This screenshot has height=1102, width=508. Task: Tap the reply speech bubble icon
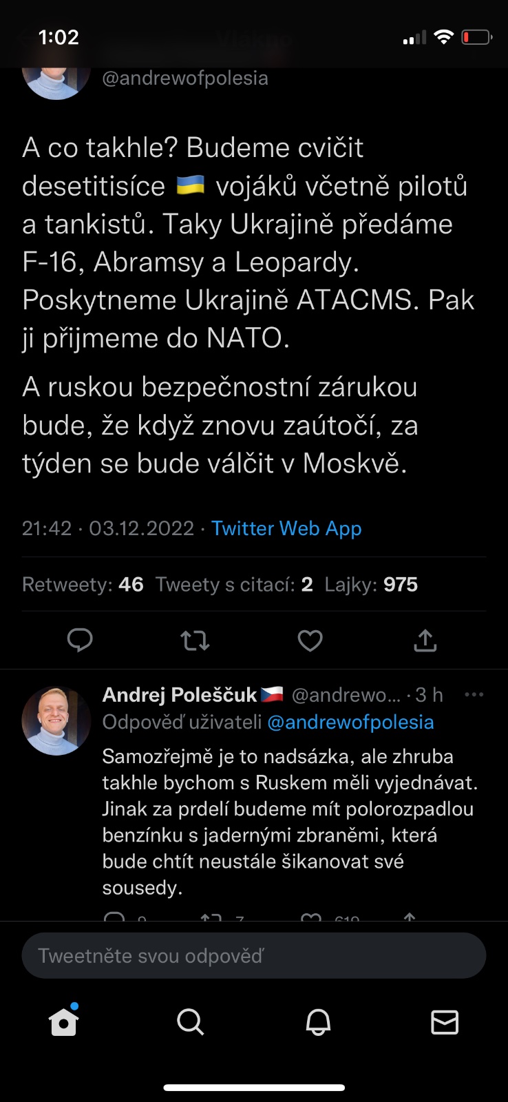tap(80, 641)
